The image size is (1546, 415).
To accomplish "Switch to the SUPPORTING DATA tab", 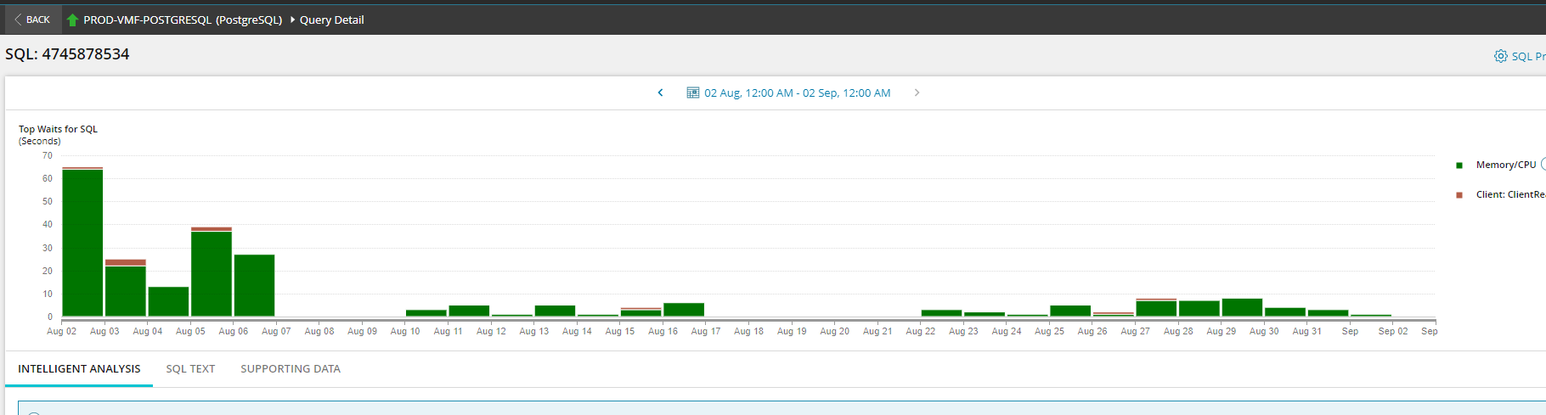I will click(290, 368).
